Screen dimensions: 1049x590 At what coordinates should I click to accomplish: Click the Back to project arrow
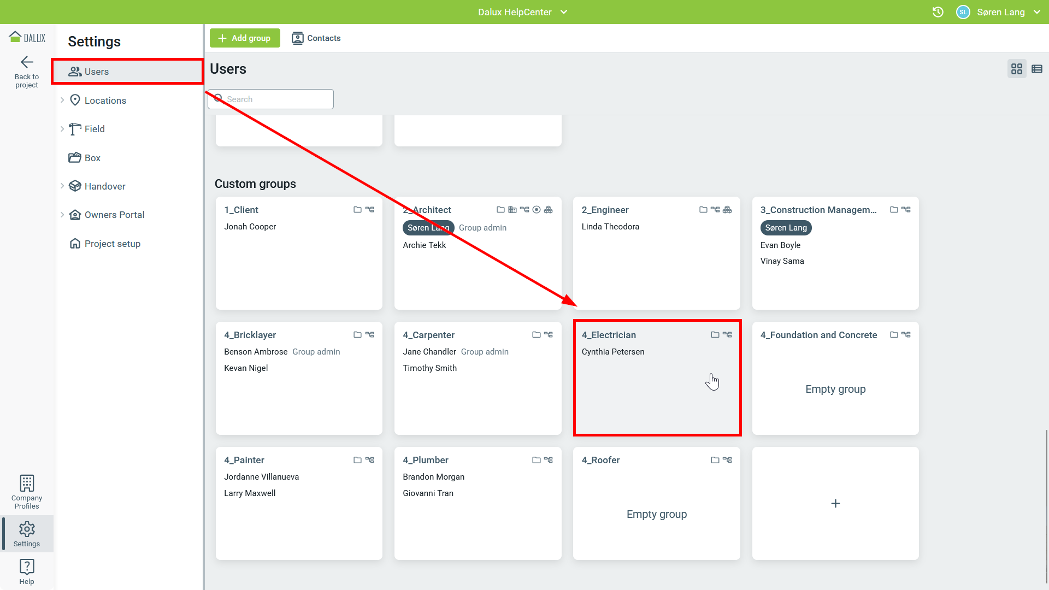27,62
